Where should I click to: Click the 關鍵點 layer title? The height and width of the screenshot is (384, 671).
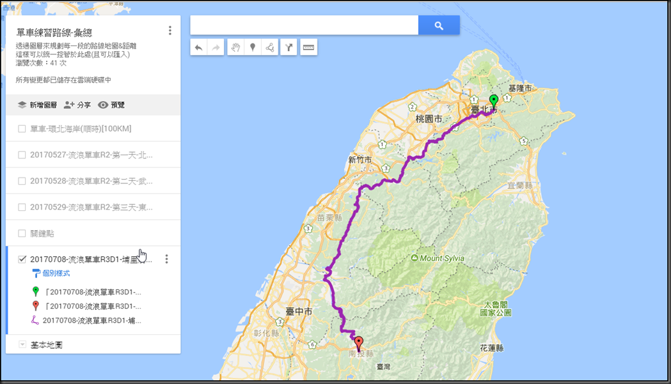(x=42, y=233)
